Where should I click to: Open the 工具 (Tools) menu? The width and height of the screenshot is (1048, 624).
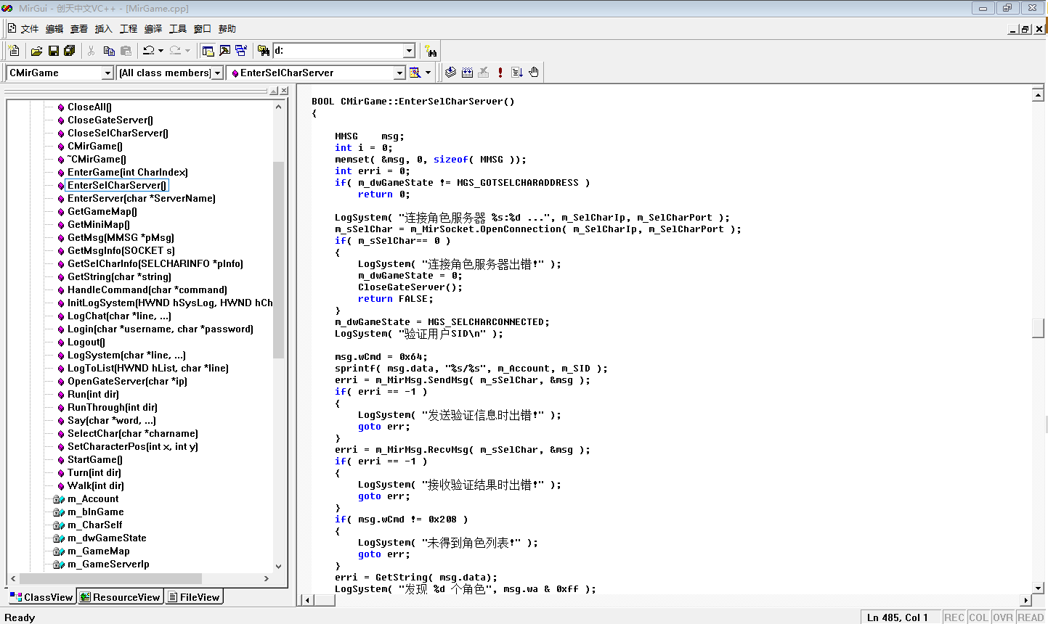point(178,29)
